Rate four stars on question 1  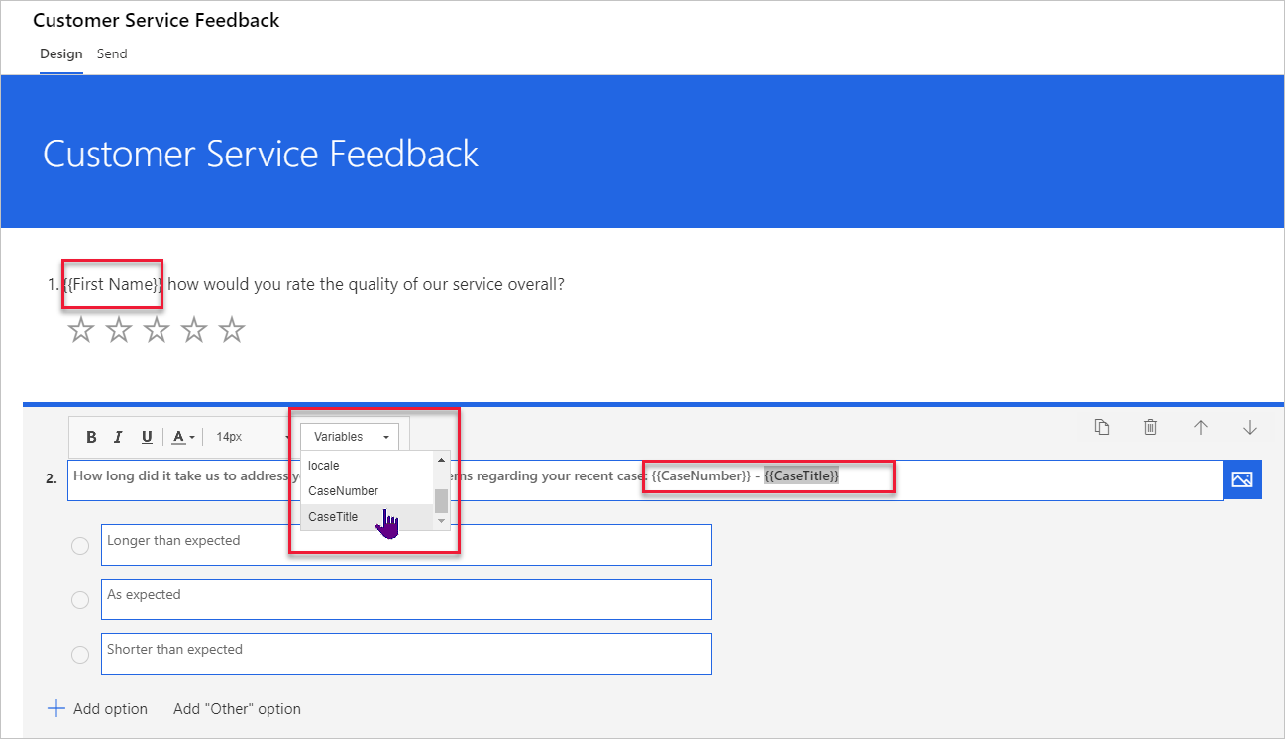point(194,330)
